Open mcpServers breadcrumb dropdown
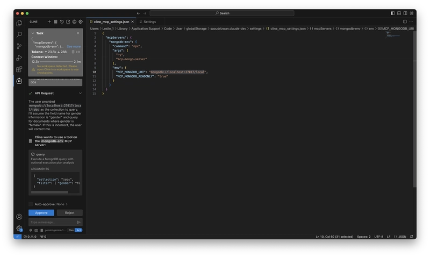Screen dimensions: 430x257 coord(320,28)
